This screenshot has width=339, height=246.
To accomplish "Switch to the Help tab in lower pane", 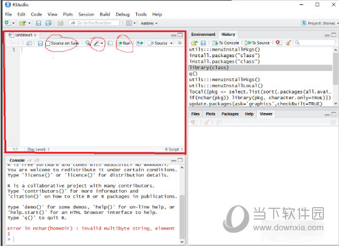I will pyautogui.click(x=249, y=114).
